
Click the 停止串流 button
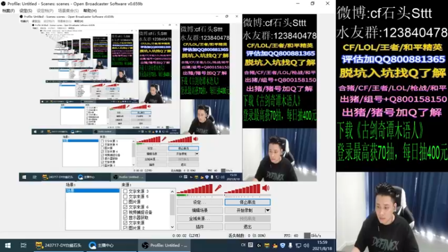coord(248,202)
